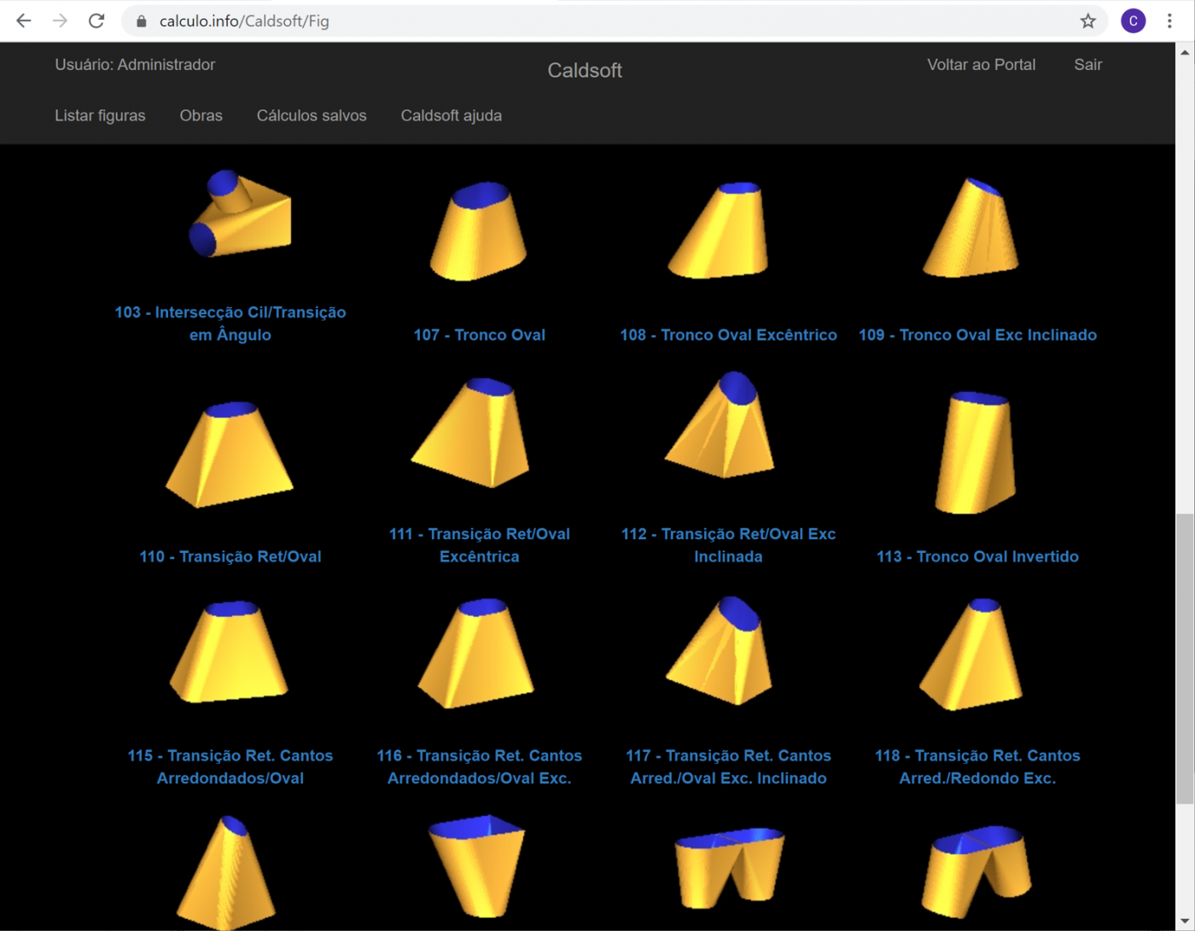Click the vertical page scrollbar thumb
Viewport: 1195px width, 931px height.
1185,657
